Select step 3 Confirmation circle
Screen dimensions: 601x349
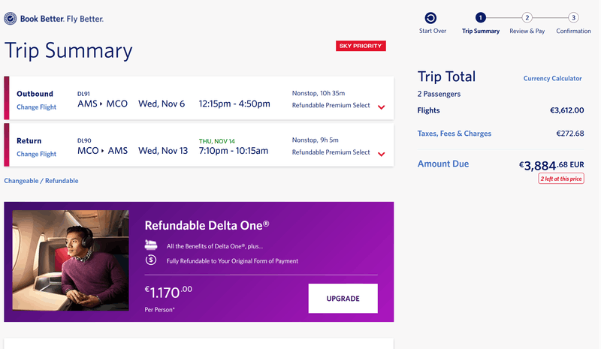pos(573,18)
